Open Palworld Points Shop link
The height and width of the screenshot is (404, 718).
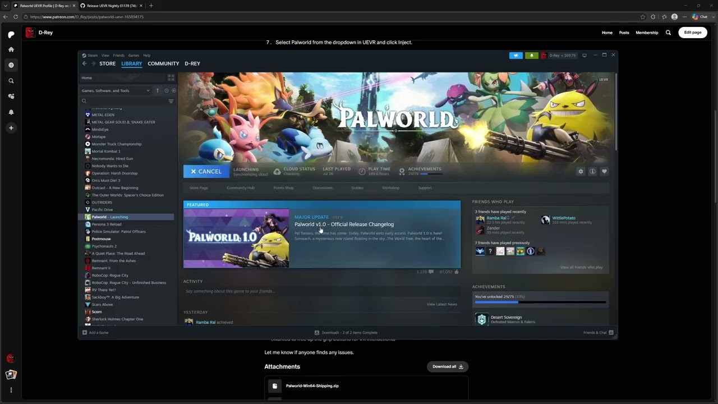283,187
